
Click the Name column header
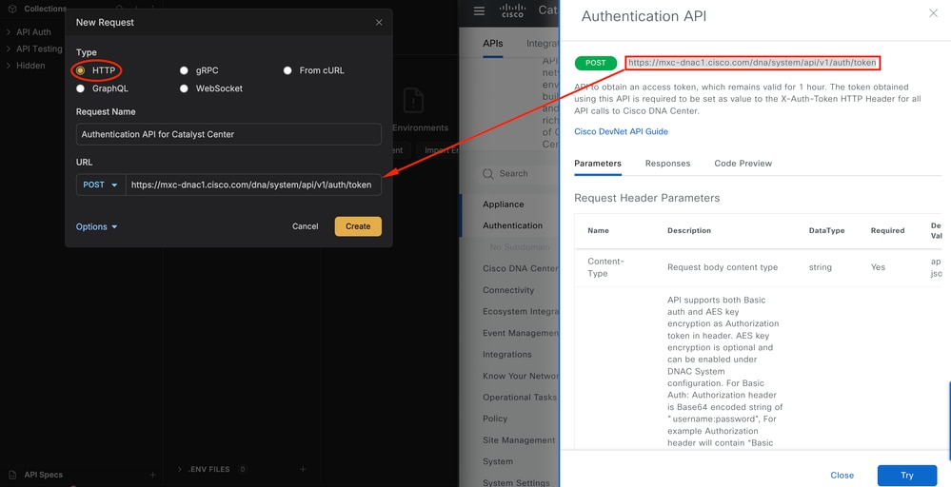coord(598,231)
